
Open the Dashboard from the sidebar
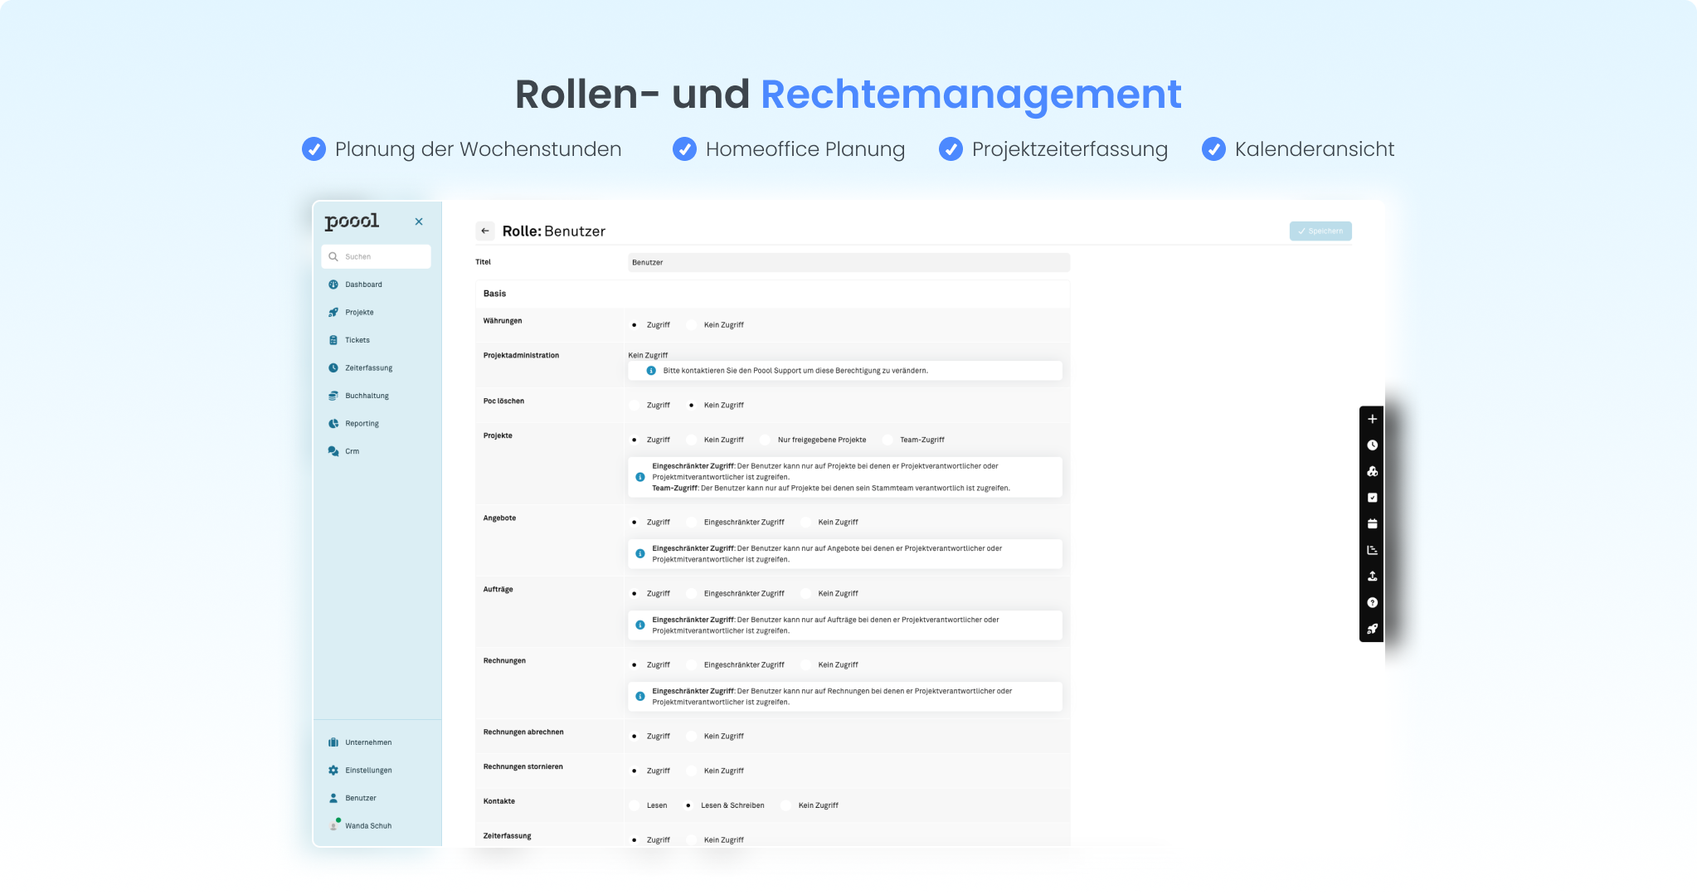tap(362, 285)
